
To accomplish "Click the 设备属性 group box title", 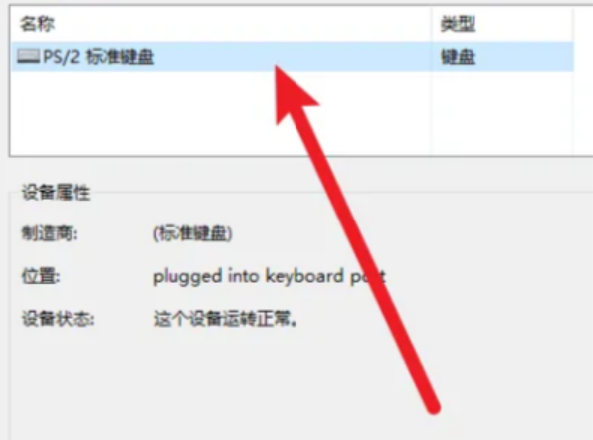I will tap(56, 193).
